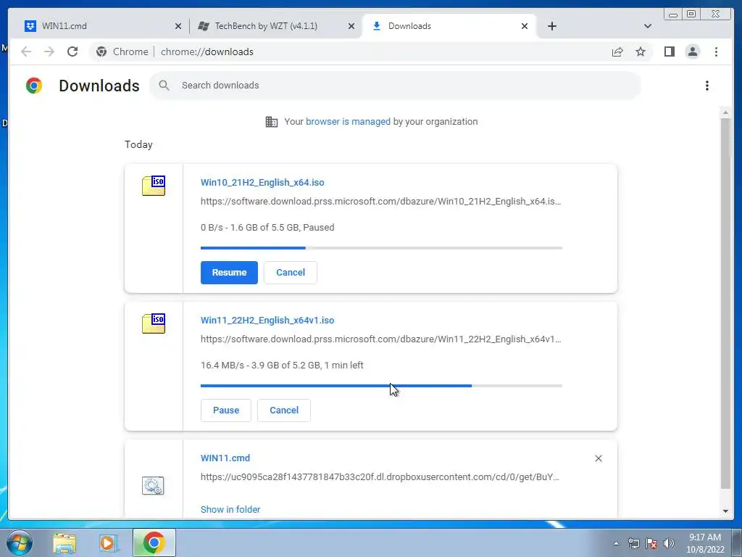Click the WIN11.cmd file icon
This screenshot has height=557, width=742.
(153, 485)
